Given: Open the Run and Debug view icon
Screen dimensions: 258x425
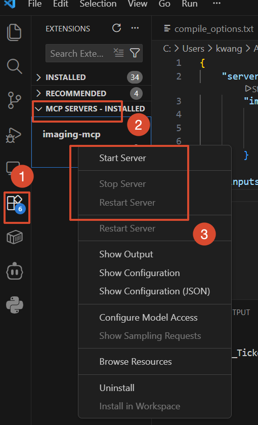Looking at the screenshot, I should [x=14, y=135].
